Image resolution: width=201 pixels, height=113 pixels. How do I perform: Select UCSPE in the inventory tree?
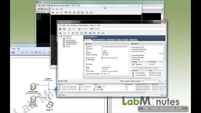coord(68,46)
